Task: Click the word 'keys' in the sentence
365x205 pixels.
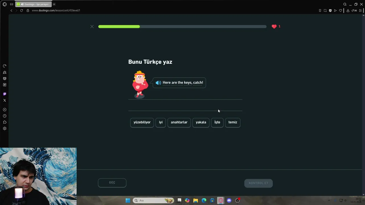Action: tap(188, 83)
